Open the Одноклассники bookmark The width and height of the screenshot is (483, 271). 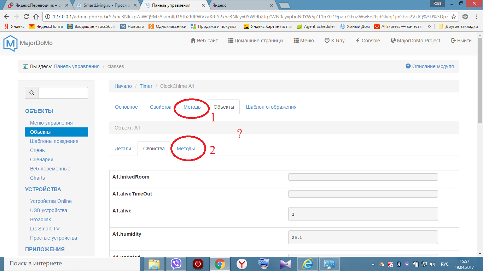tap(167, 26)
